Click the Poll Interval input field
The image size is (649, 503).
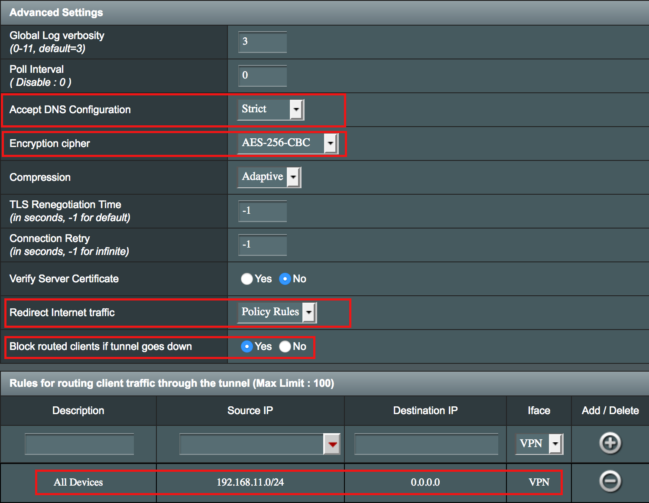(263, 76)
